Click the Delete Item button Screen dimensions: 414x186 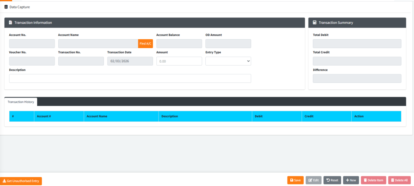[373, 180]
